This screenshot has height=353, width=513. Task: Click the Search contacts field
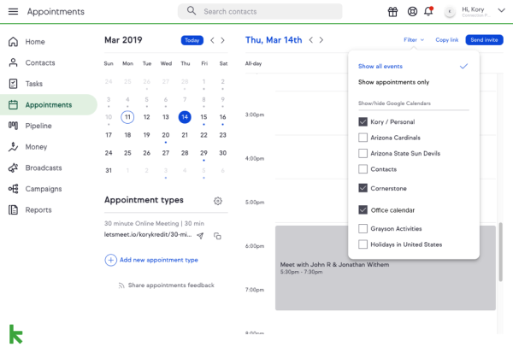(x=261, y=12)
